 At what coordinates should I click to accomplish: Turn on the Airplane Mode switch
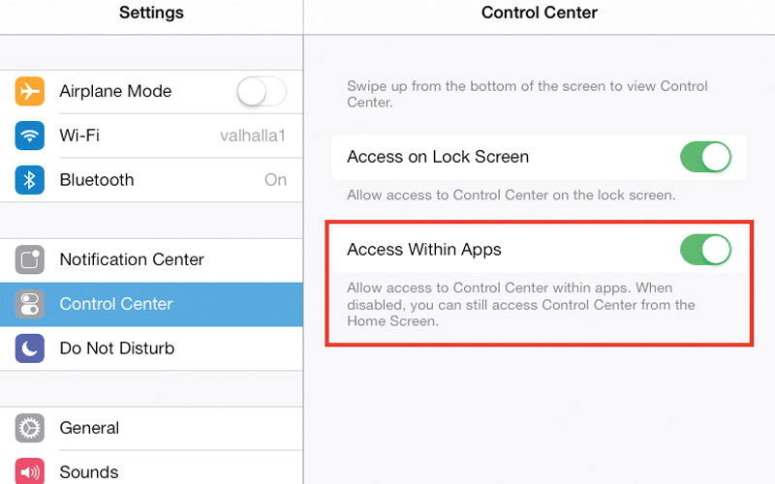262,92
